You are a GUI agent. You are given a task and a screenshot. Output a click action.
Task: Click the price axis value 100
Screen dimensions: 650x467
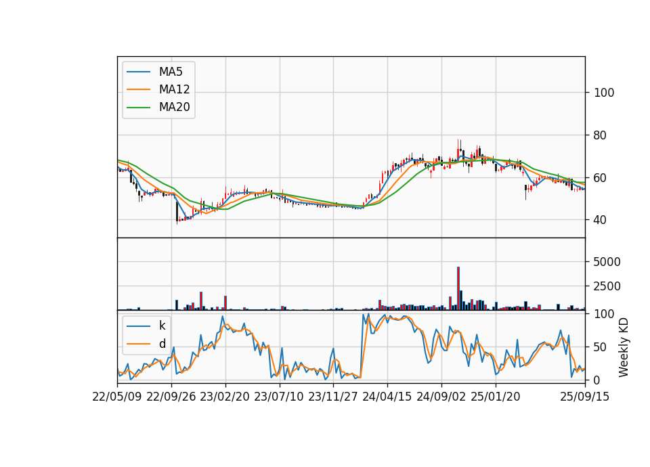[x=604, y=93]
